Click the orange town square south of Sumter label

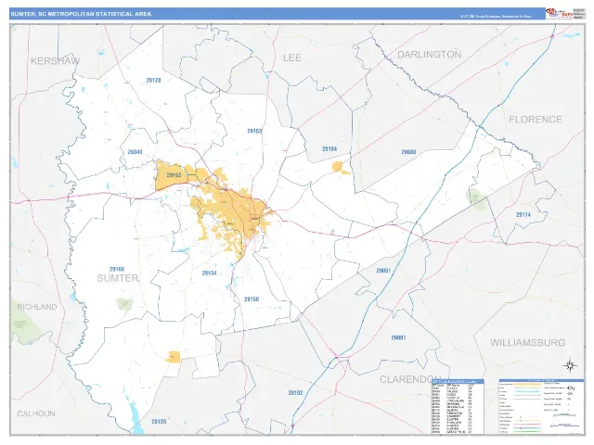click(x=174, y=357)
